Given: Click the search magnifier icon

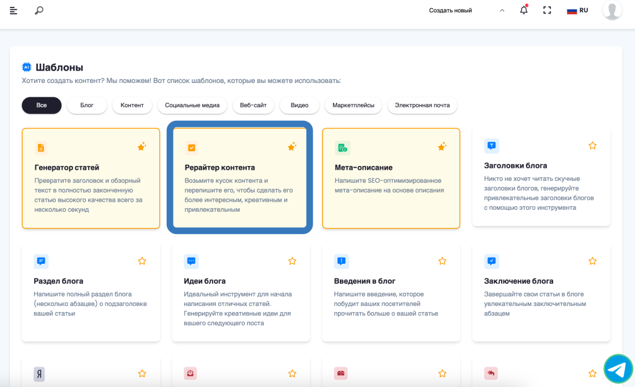Looking at the screenshot, I should (39, 11).
